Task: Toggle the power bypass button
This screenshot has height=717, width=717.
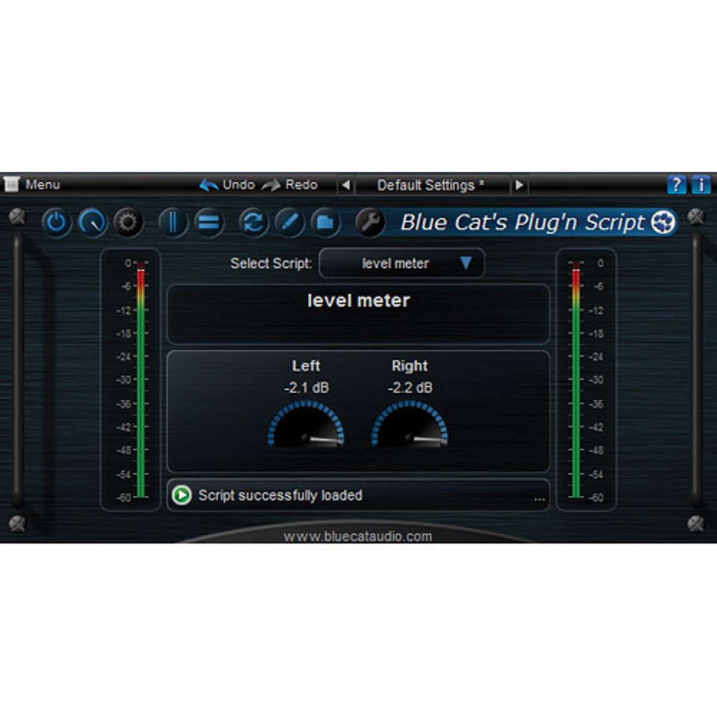Action: click(x=57, y=223)
